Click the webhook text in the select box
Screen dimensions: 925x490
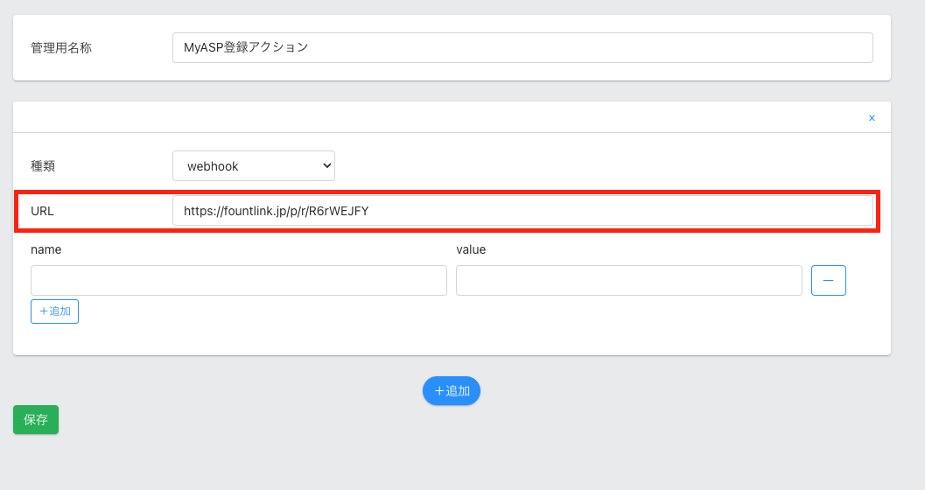coord(213,166)
